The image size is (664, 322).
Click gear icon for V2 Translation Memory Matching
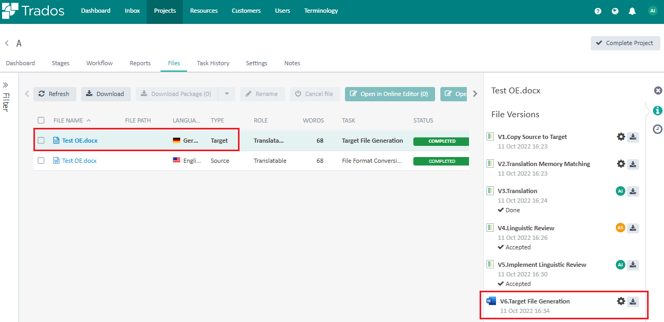tap(621, 164)
